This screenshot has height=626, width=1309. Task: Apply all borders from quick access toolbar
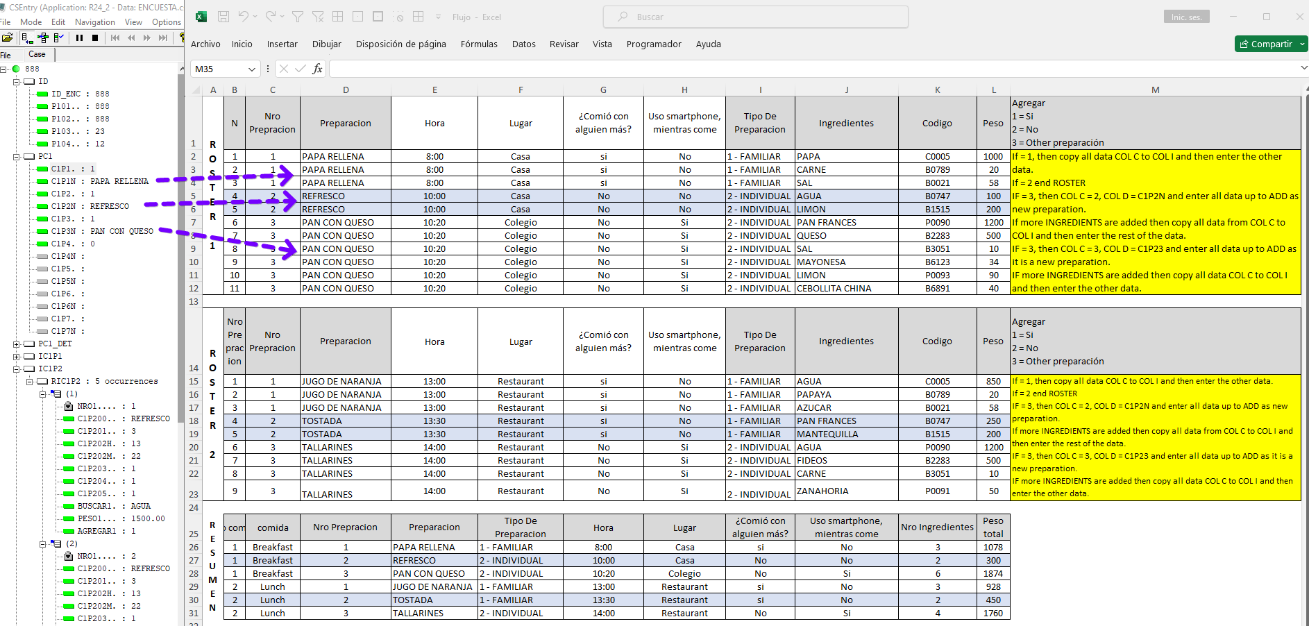tap(338, 17)
